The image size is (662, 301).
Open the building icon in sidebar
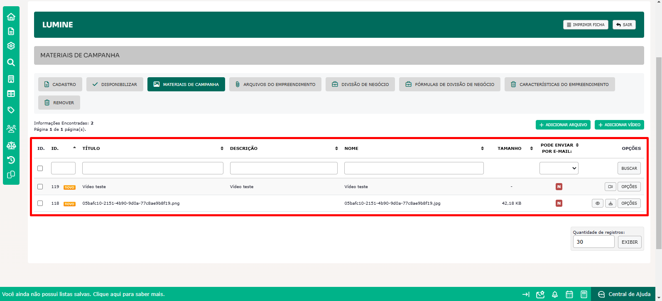(x=11, y=79)
